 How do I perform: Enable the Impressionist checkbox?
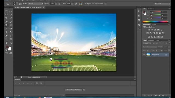93,4
